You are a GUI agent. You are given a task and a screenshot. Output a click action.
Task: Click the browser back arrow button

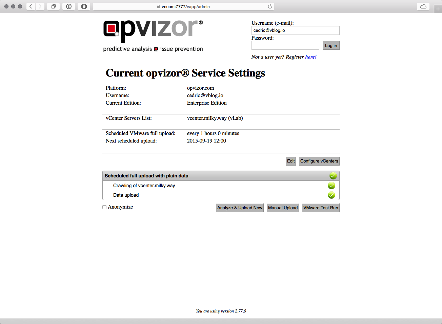pos(31,6)
